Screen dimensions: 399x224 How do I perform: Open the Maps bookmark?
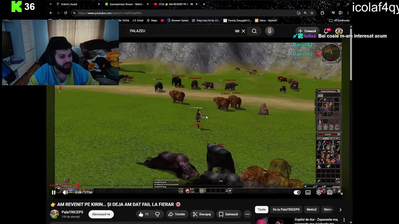click(152, 21)
